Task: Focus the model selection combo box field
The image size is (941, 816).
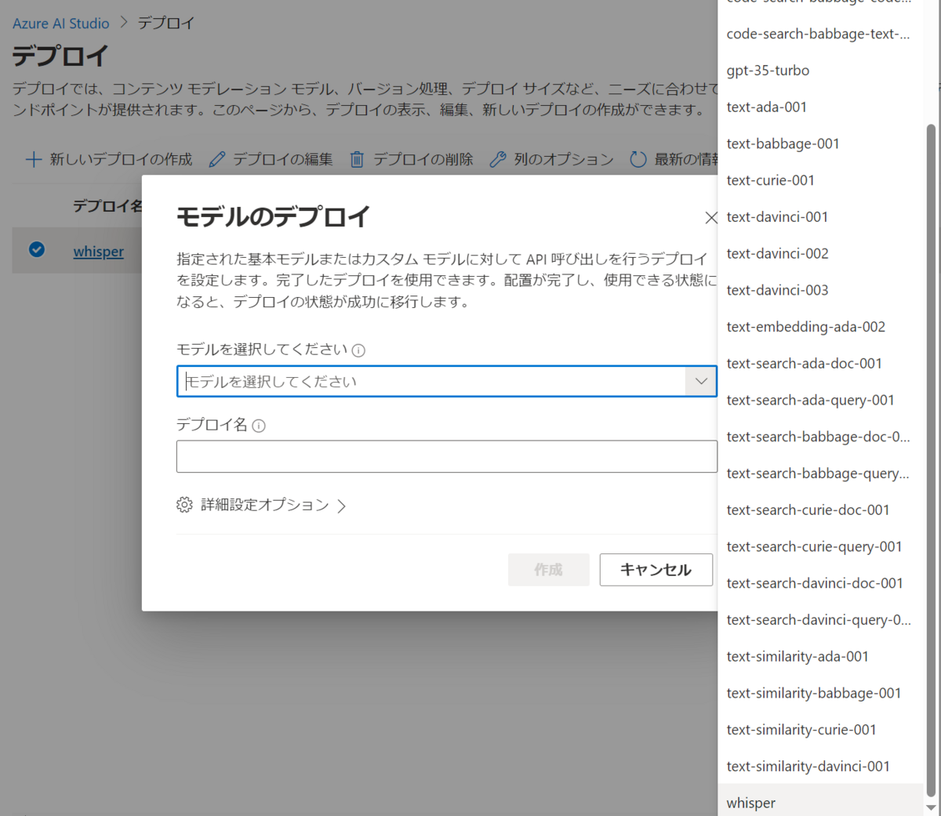Action: point(446,382)
